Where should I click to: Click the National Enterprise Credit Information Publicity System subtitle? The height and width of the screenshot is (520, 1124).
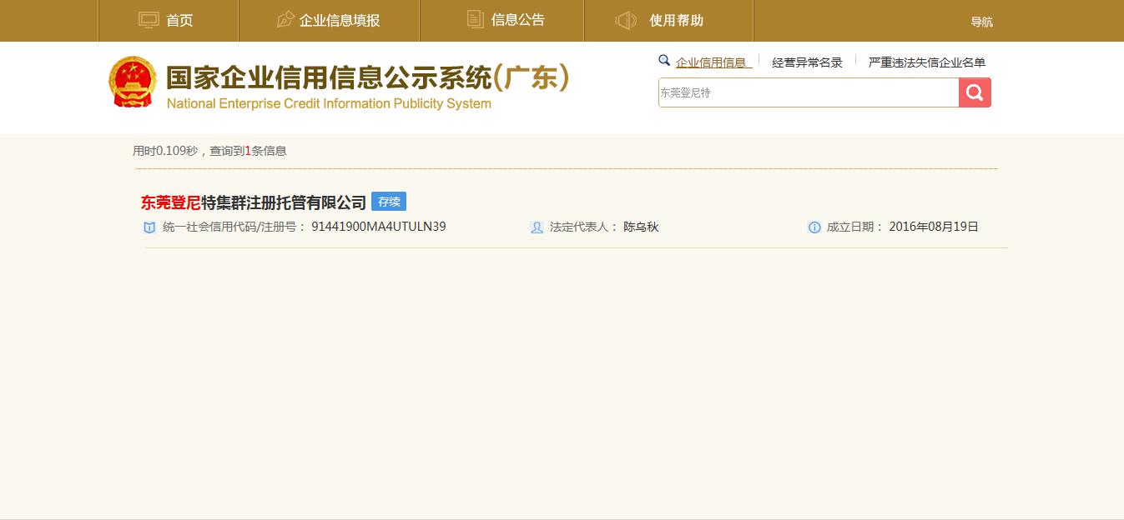[329, 104]
